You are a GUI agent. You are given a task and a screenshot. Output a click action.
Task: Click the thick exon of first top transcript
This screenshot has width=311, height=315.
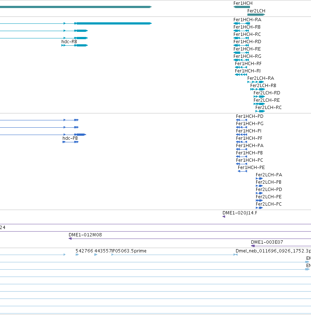click(x=114, y=23)
